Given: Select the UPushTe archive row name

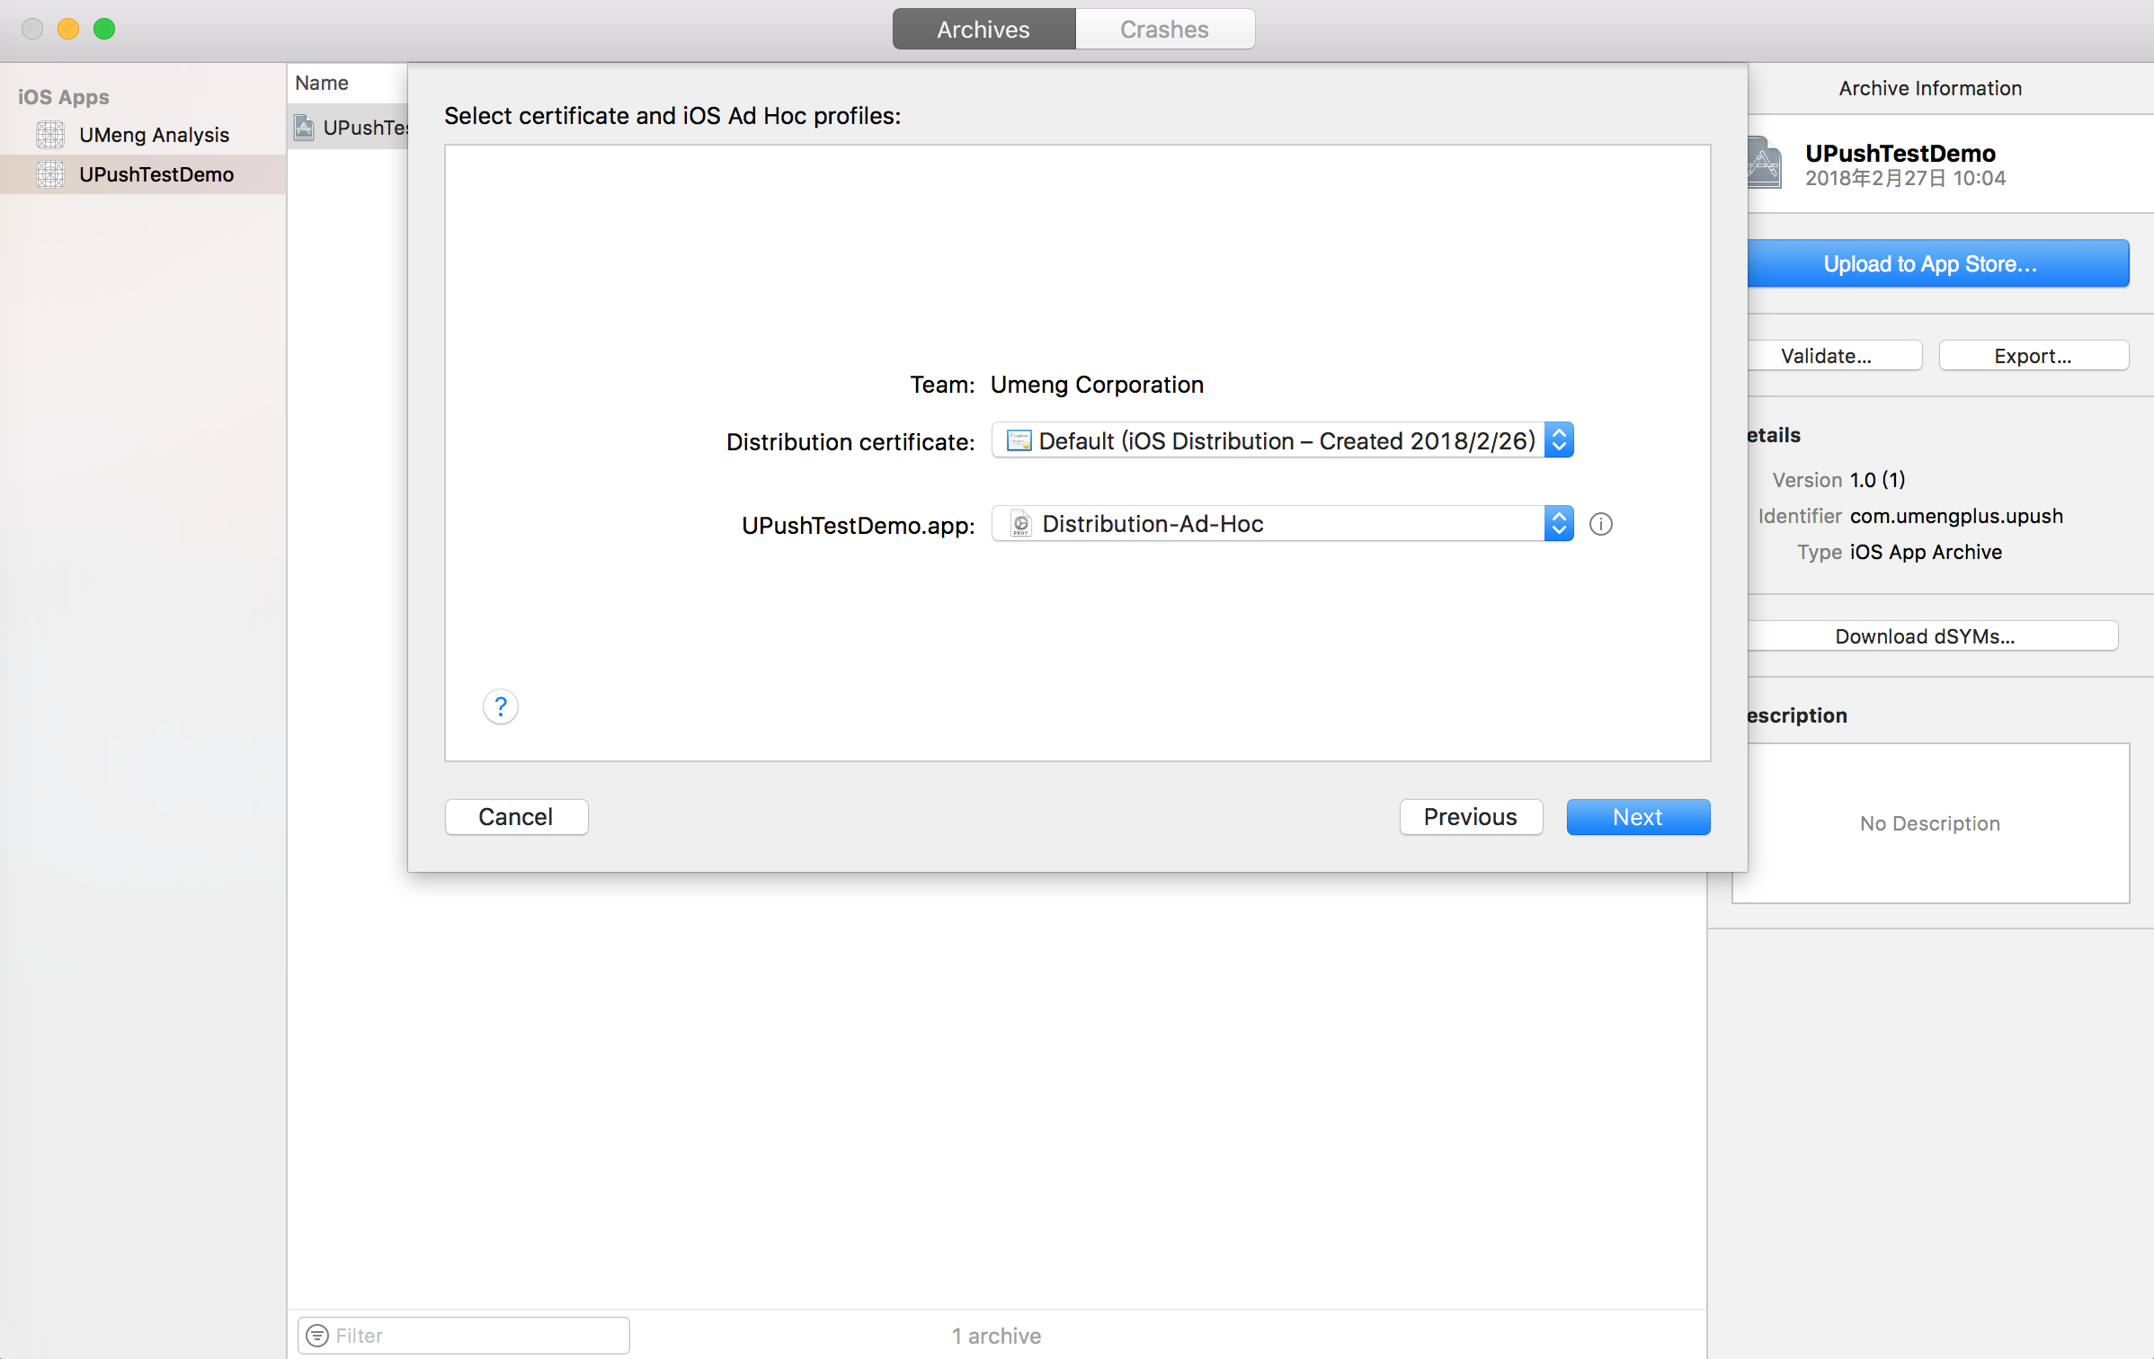Looking at the screenshot, I should 366,128.
